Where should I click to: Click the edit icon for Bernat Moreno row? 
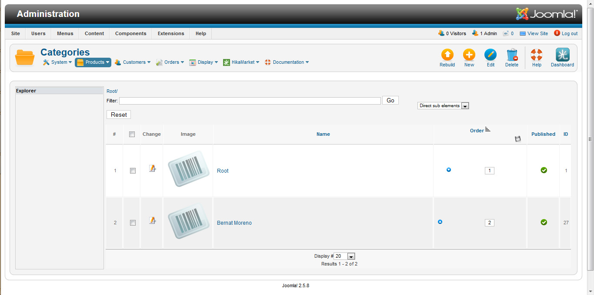pyautogui.click(x=152, y=220)
